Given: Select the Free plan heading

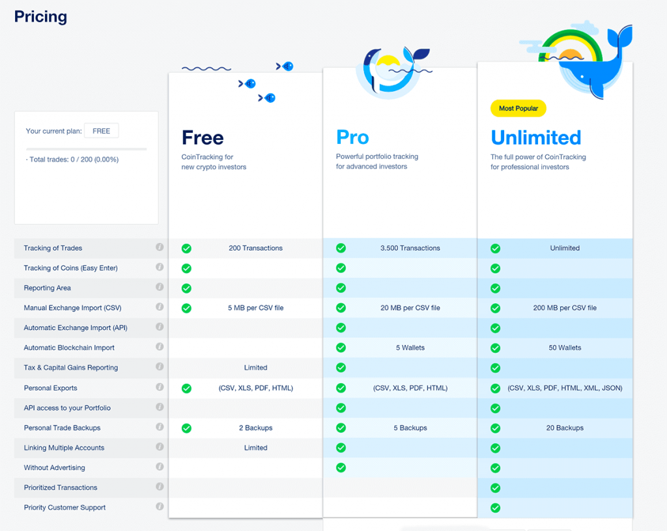Looking at the screenshot, I should [x=203, y=138].
